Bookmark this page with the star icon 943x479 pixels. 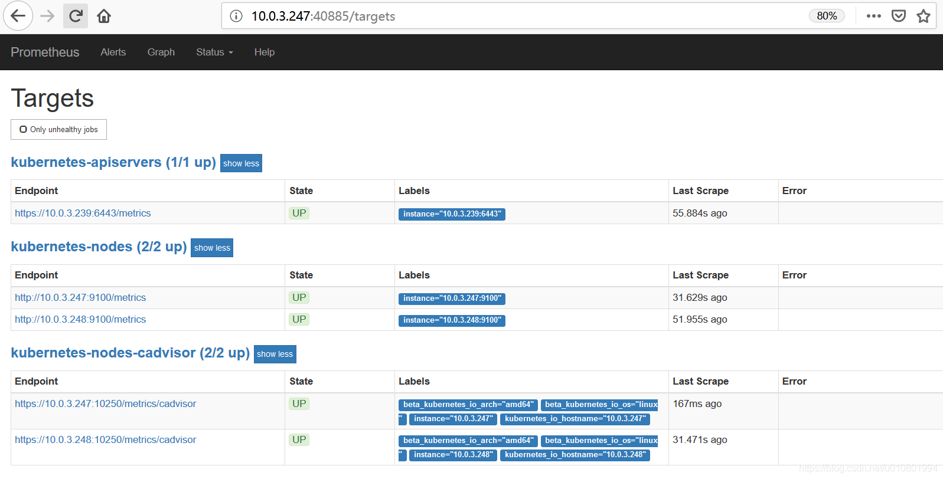[x=924, y=16]
